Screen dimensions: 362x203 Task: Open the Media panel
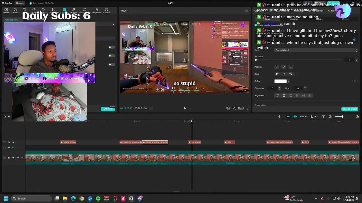click(6, 11)
